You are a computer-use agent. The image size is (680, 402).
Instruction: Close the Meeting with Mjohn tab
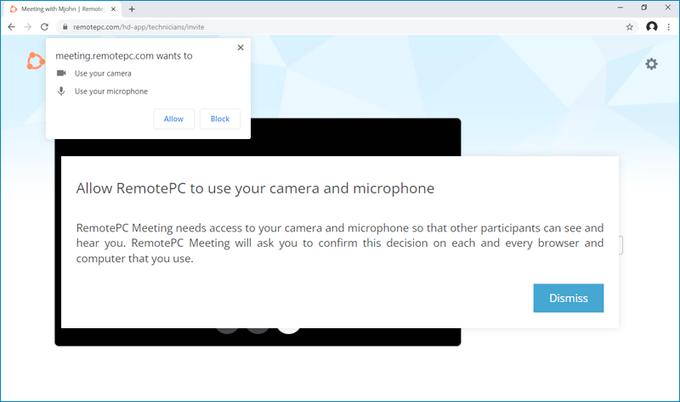point(113,9)
